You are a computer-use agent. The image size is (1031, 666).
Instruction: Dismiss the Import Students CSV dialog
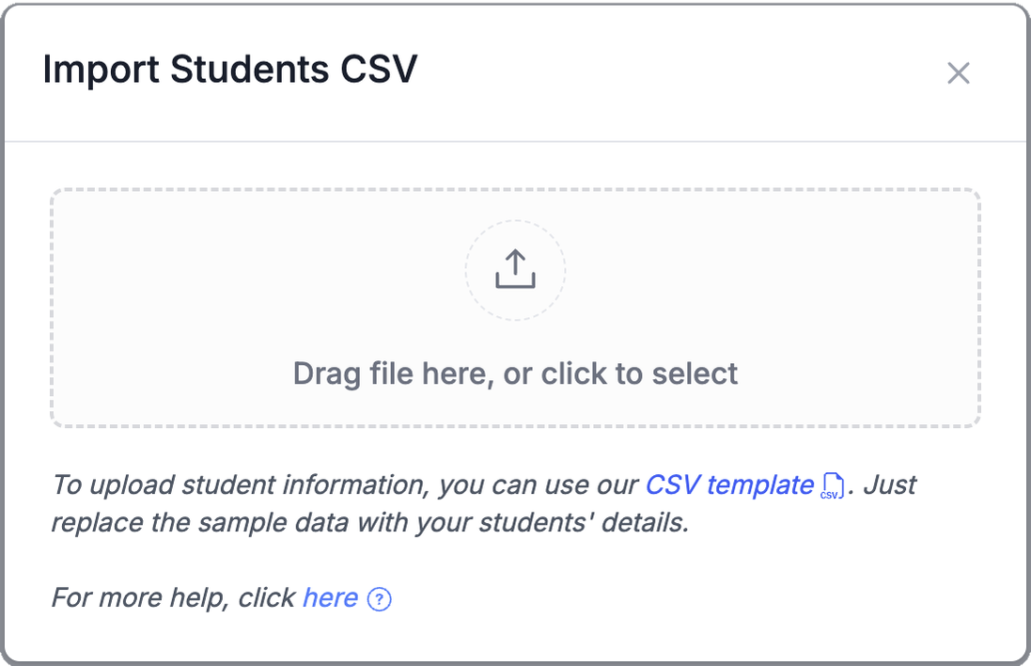tap(959, 73)
